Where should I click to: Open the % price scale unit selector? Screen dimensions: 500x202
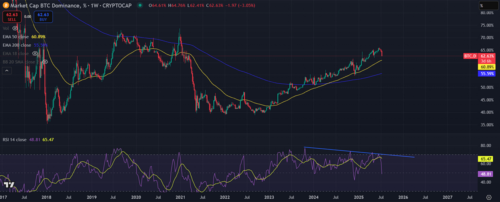point(489,5)
